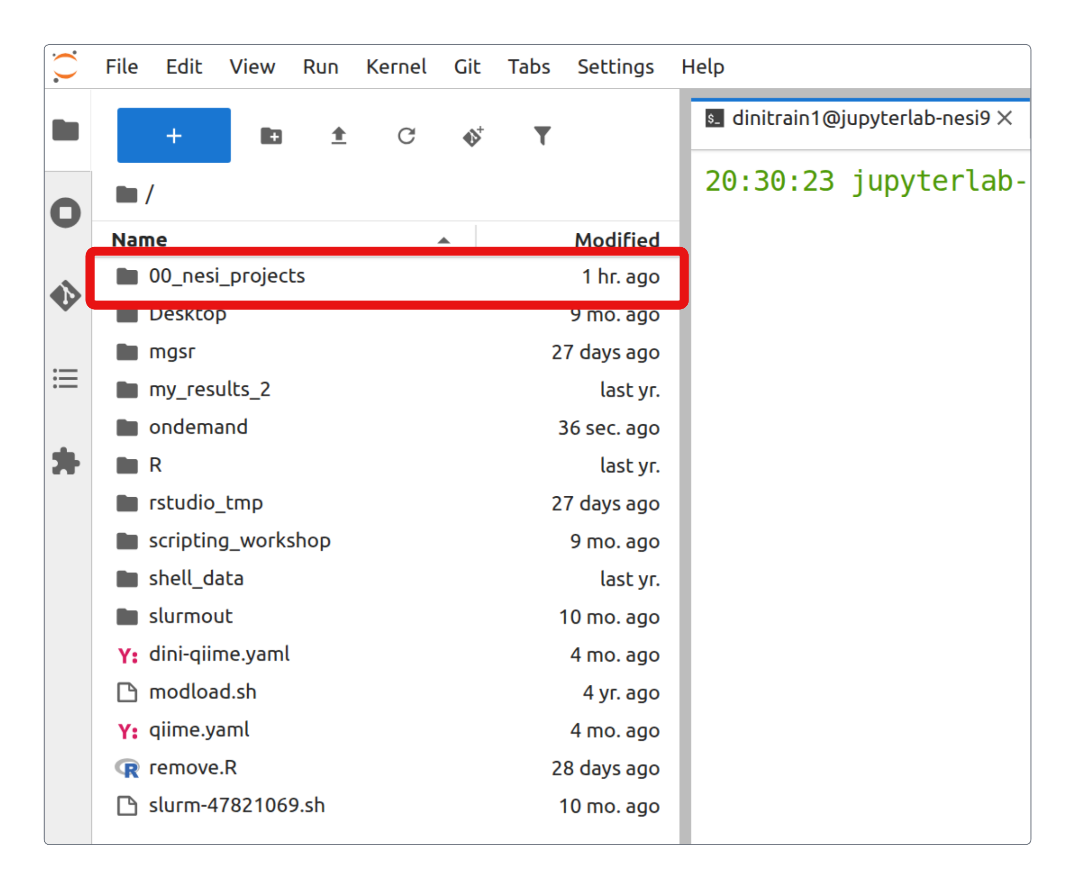Navigate to root via breadcrumb slash

[149, 194]
